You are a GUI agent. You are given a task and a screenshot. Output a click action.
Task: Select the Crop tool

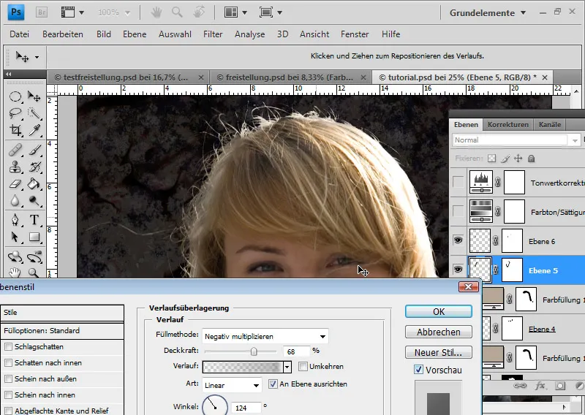[x=15, y=130]
